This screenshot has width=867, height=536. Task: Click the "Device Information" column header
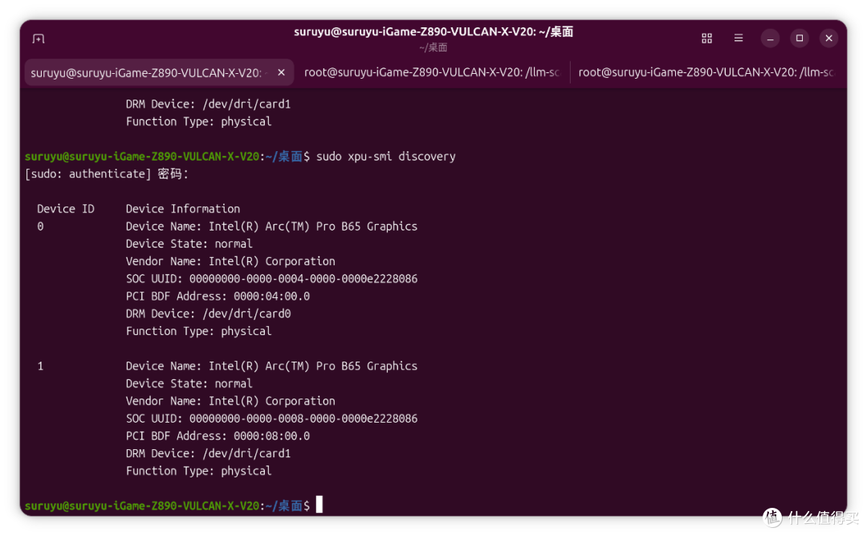183,209
